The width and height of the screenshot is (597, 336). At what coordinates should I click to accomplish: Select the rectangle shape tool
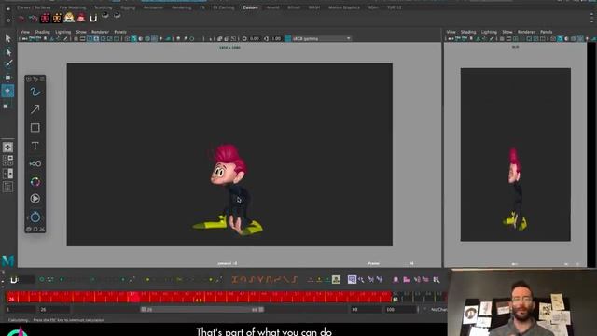click(x=35, y=128)
